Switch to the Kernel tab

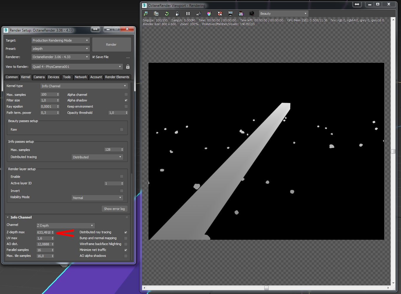pos(26,77)
